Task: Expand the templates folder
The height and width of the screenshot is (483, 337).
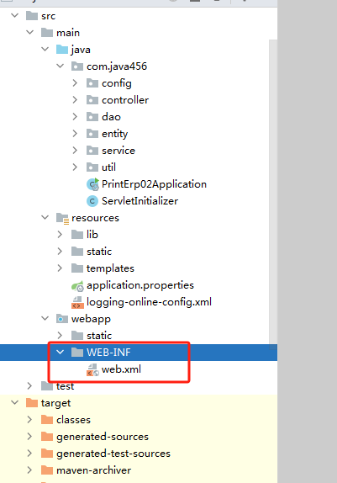Action: click(60, 268)
